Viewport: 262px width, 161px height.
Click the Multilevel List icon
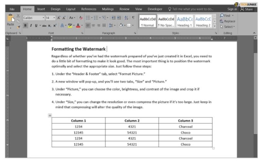(x=104, y=18)
